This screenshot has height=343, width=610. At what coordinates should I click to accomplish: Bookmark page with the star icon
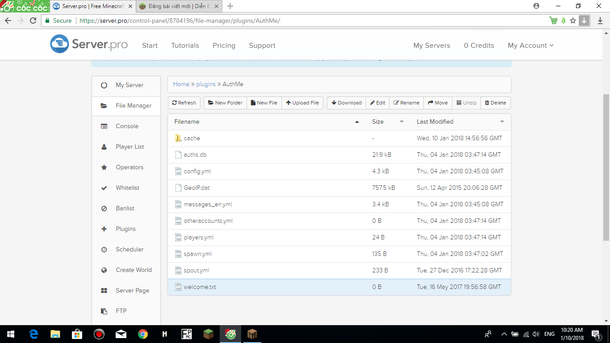point(573,21)
